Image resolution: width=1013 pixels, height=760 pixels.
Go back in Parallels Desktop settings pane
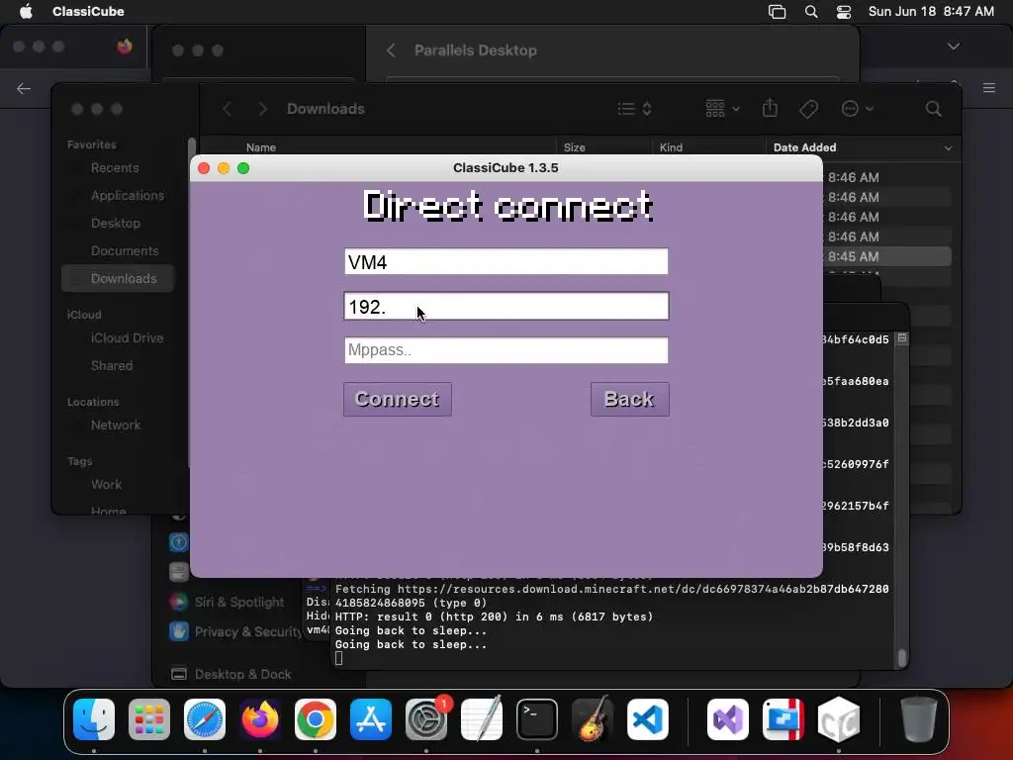coord(391,50)
